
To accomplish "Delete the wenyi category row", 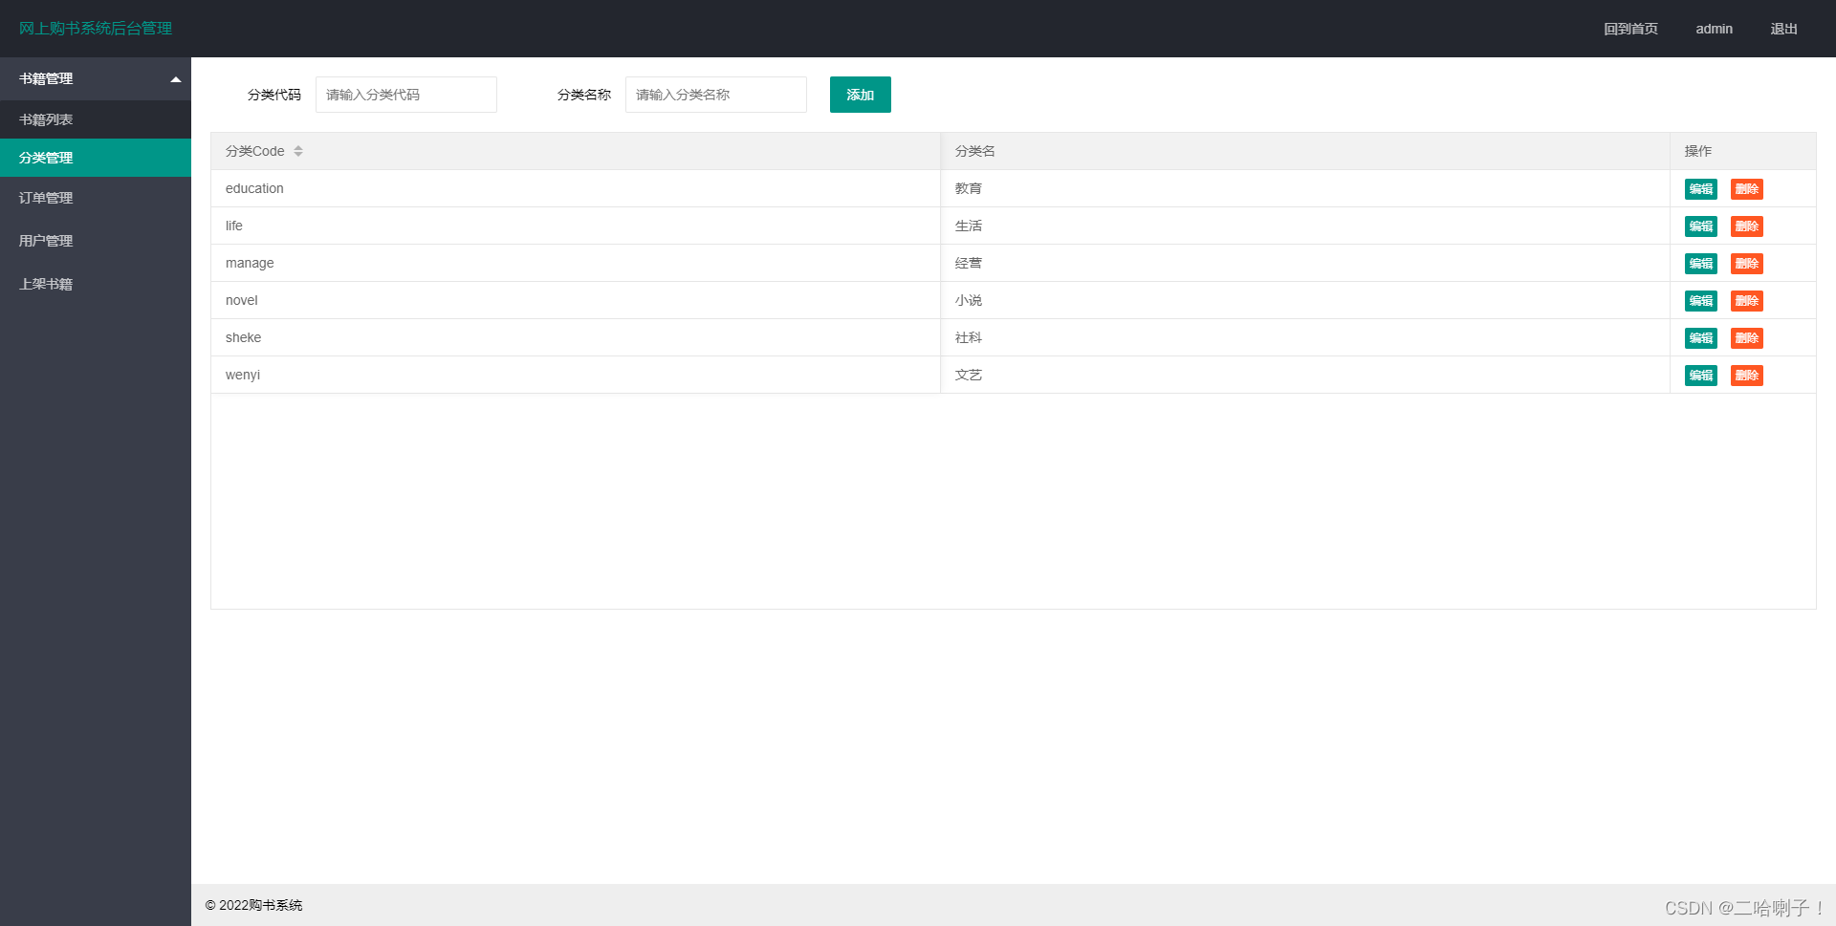I will [1747, 376].
